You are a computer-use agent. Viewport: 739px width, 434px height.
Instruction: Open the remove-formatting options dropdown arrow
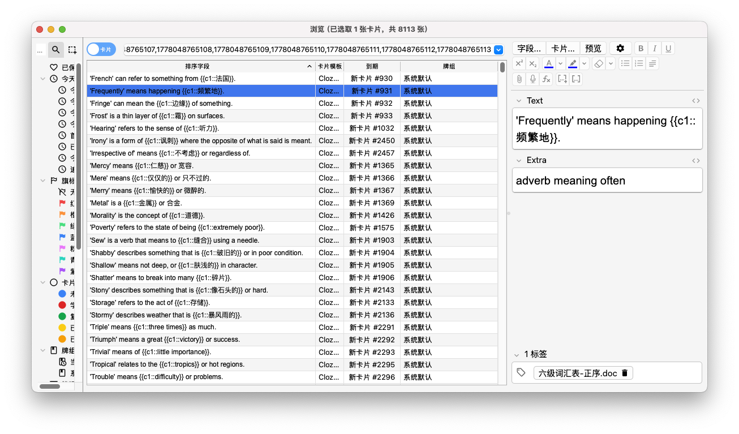point(611,63)
